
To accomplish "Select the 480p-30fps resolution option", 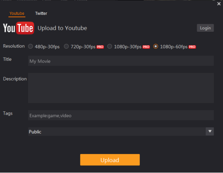I will 31,46.
